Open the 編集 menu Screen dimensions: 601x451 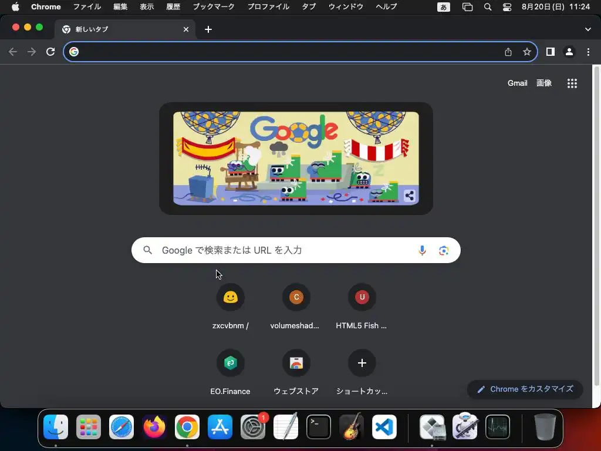coord(120,6)
